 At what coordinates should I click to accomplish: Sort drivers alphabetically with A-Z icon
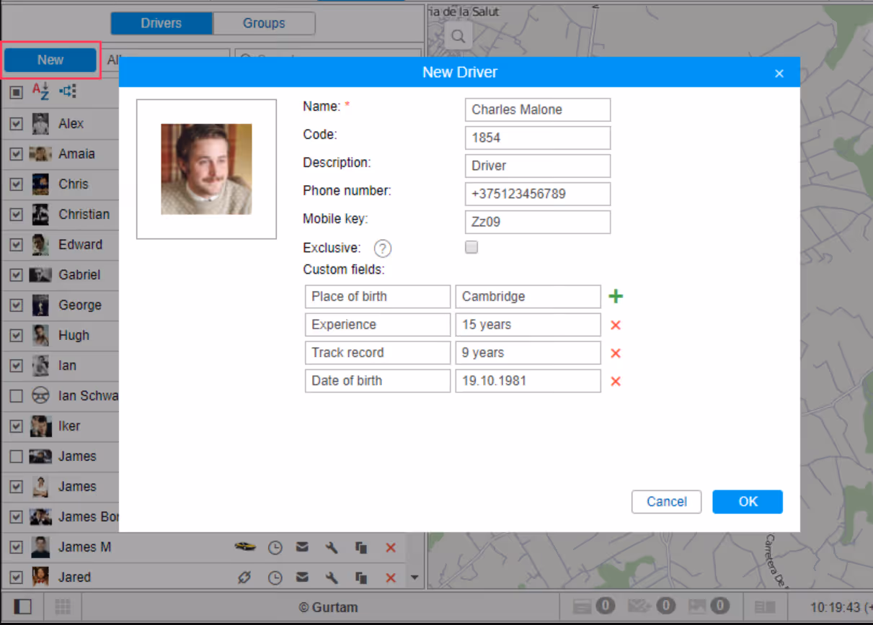tap(41, 91)
